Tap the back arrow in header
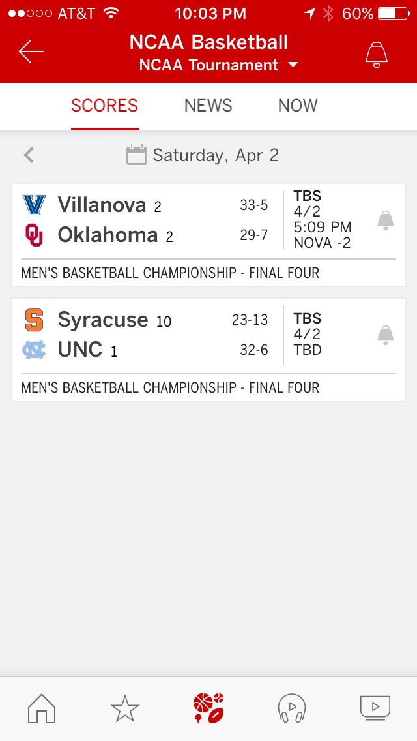 (31, 52)
